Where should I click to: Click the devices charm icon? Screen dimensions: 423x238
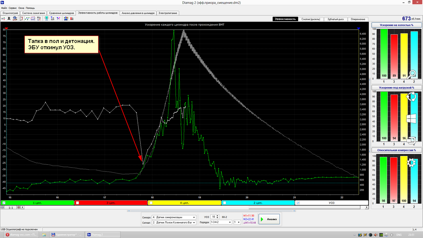412,140
